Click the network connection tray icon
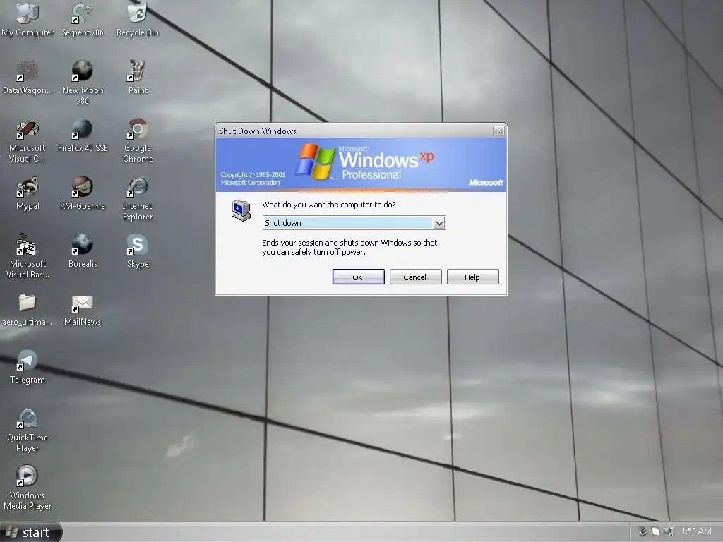This screenshot has height=542, width=723. [669, 531]
